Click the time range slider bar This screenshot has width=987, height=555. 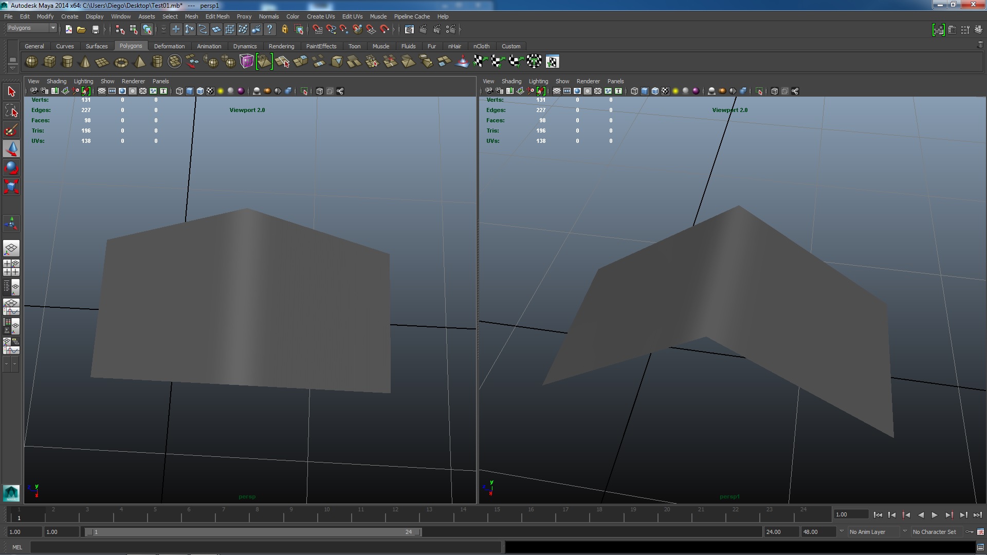pos(252,532)
